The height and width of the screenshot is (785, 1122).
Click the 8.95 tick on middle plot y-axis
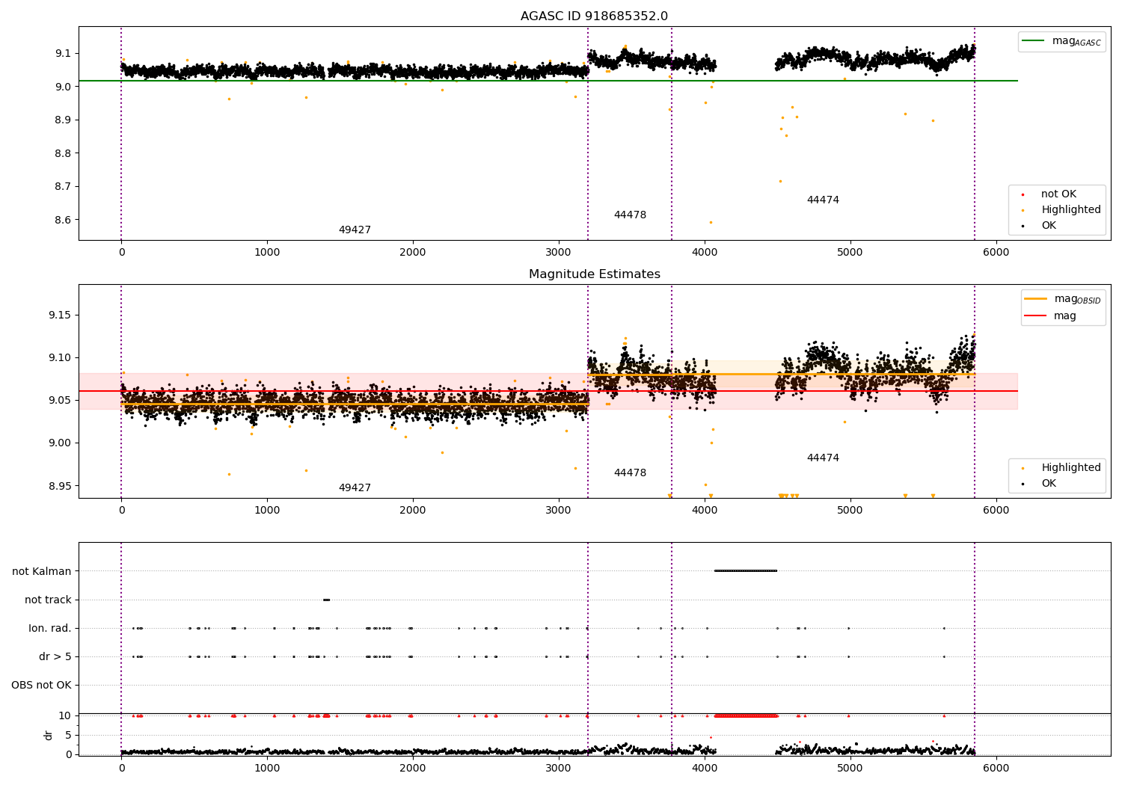click(60, 486)
